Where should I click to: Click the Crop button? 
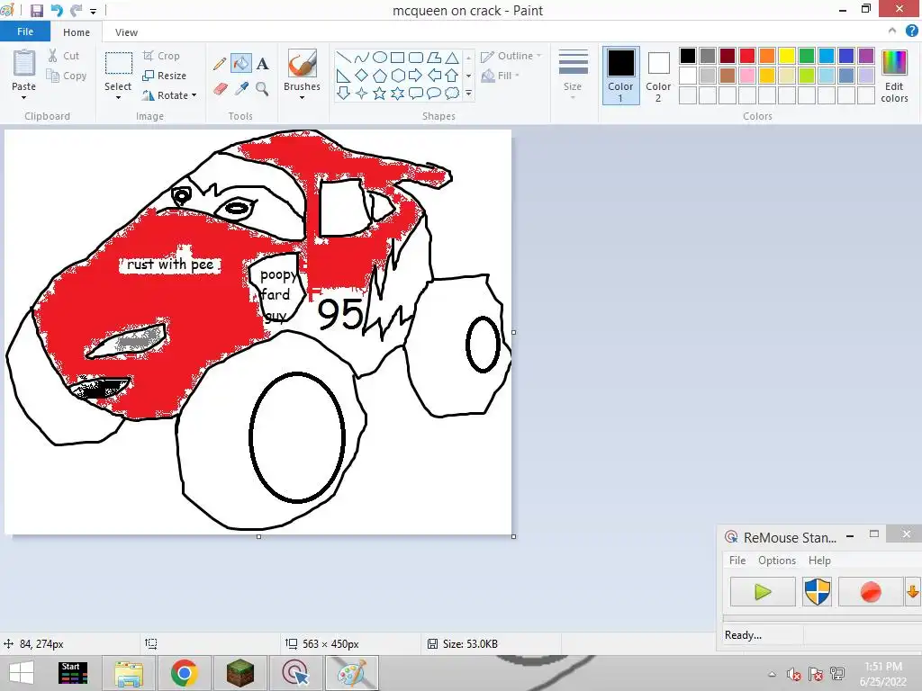point(161,56)
